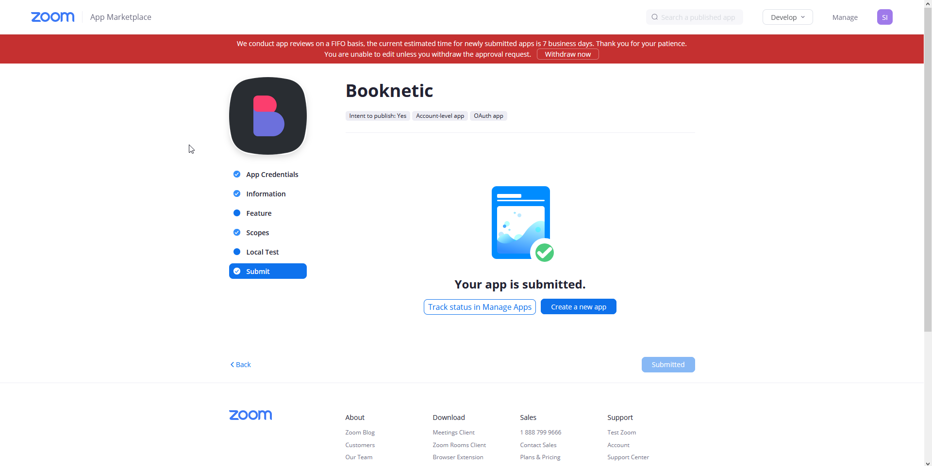Click the Zoom logo in header
Image resolution: width=932 pixels, height=466 pixels.
(x=53, y=17)
